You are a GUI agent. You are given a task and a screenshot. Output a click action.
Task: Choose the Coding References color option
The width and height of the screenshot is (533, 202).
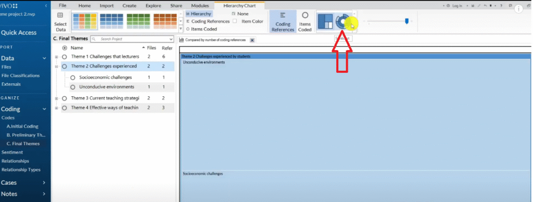[208, 21]
